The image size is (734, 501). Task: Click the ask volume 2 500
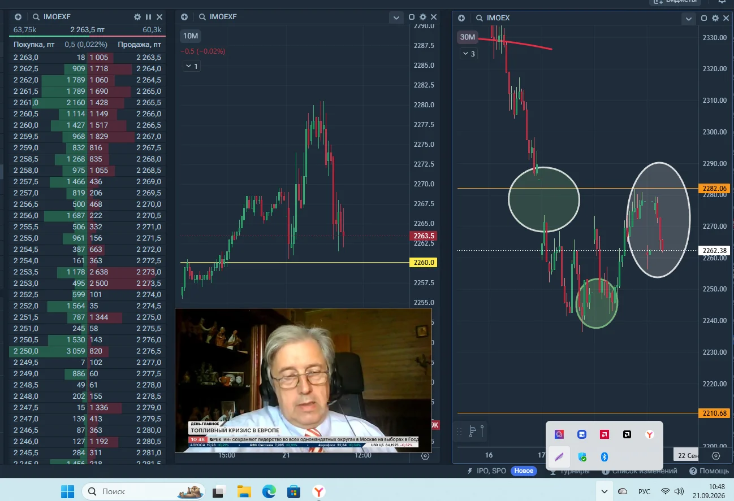click(x=99, y=283)
